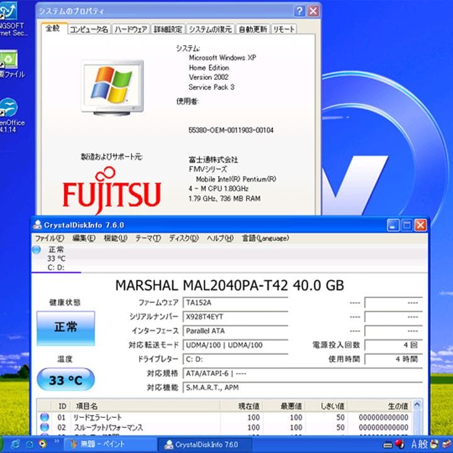Click the interface field Parallel ATA
The image size is (453, 453).
click(235, 331)
